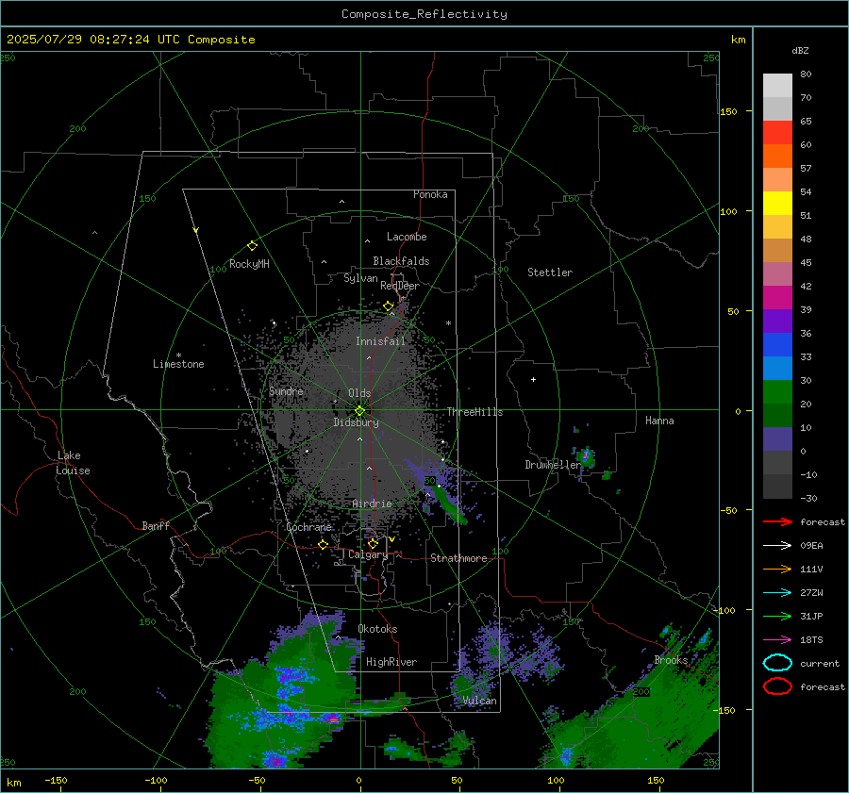Click the ThreeHills town label

click(x=474, y=412)
